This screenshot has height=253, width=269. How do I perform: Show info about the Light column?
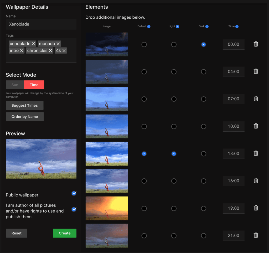point(177,27)
